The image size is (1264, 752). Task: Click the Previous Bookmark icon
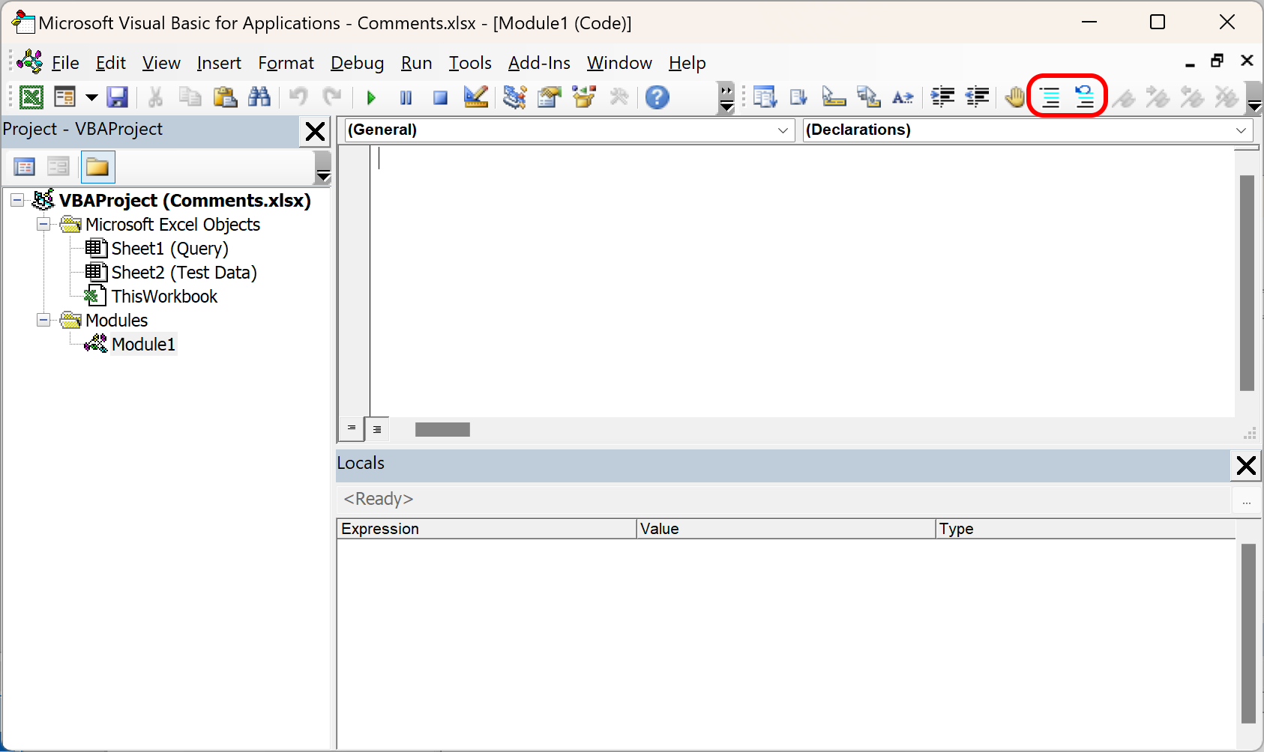click(1192, 97)
